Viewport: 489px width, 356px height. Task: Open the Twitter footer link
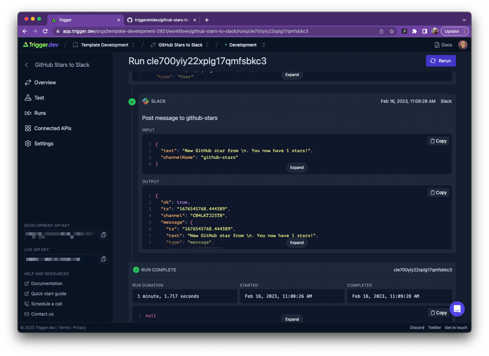[x=434, y=328]
